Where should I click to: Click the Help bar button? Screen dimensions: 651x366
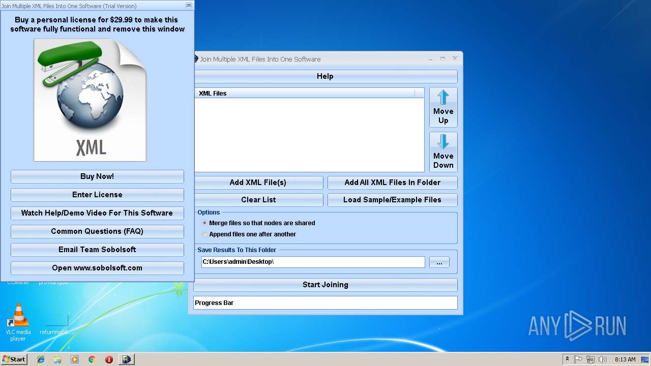pyautogui.click(x=325, y=76)
